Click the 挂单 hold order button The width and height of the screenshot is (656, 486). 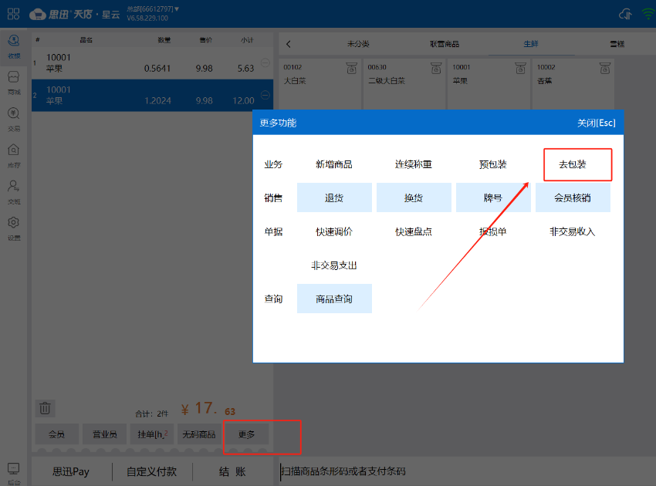click(152, 434)
